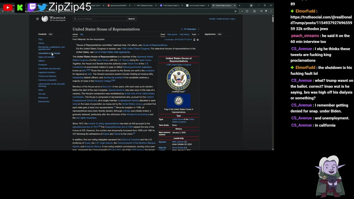
Task: Close the gov.uscourts tab
Action: [129, 6]
